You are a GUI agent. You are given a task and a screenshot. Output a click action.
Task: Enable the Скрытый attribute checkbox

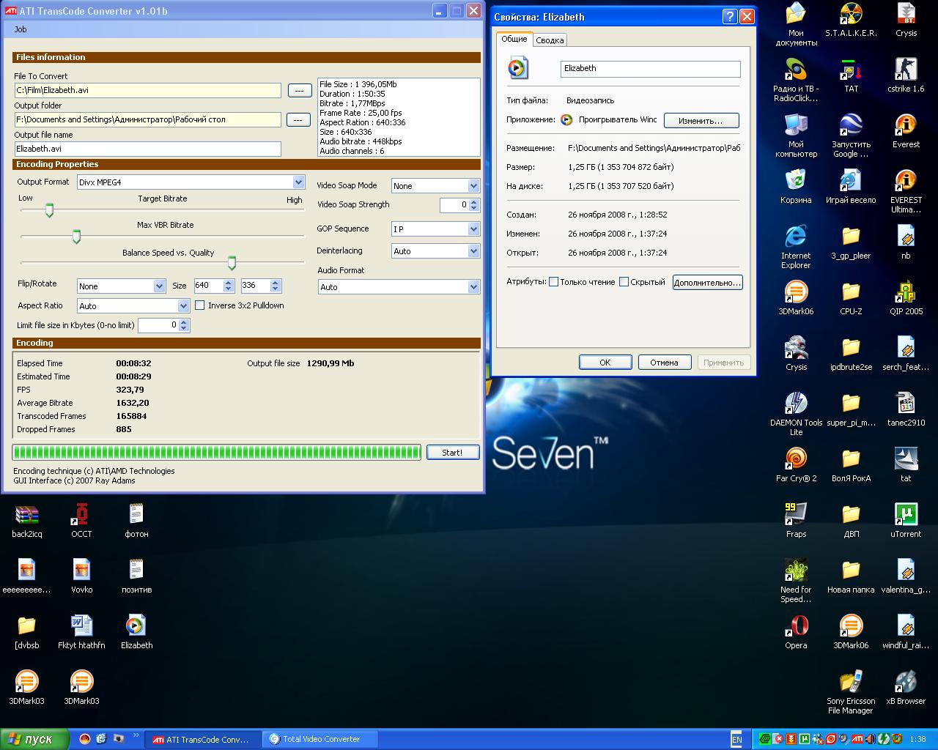[624, 282]
